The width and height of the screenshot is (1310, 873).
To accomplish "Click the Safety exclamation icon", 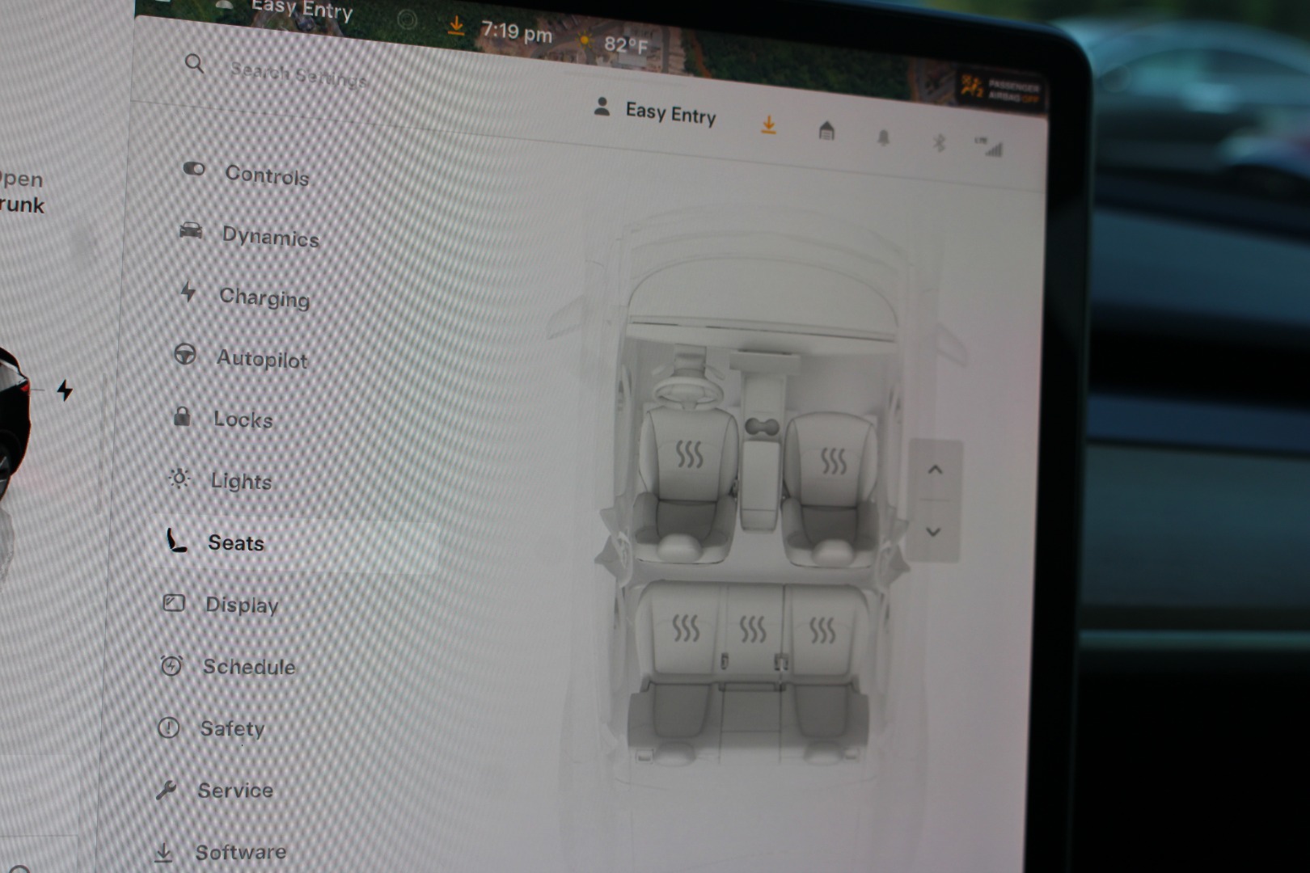I will pos(168,727).
